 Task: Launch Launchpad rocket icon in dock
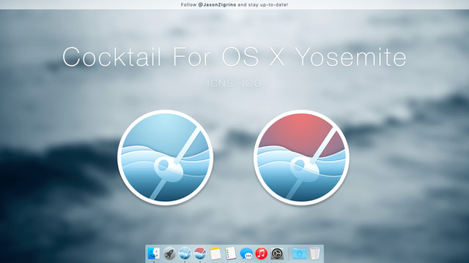coord(169,254)
